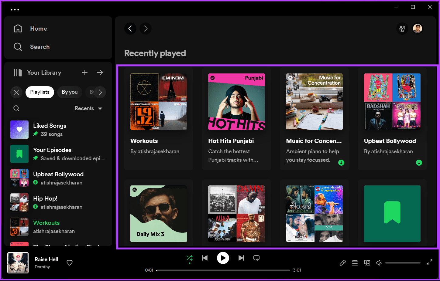Screen dimensions: 440x281
Task: Open Workouts card cover art
Action: click(159, 102)
